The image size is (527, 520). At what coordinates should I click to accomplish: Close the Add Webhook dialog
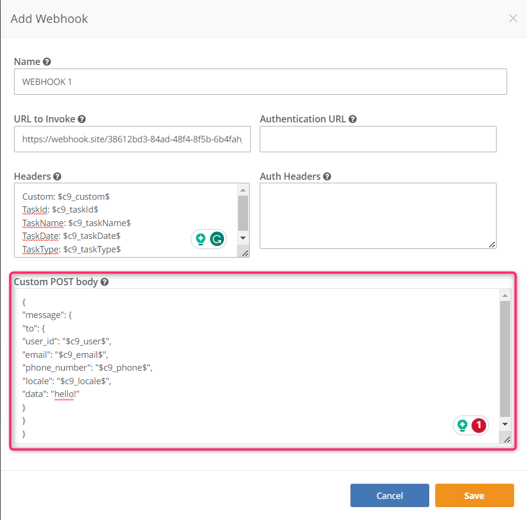click(x=513, y=18)
